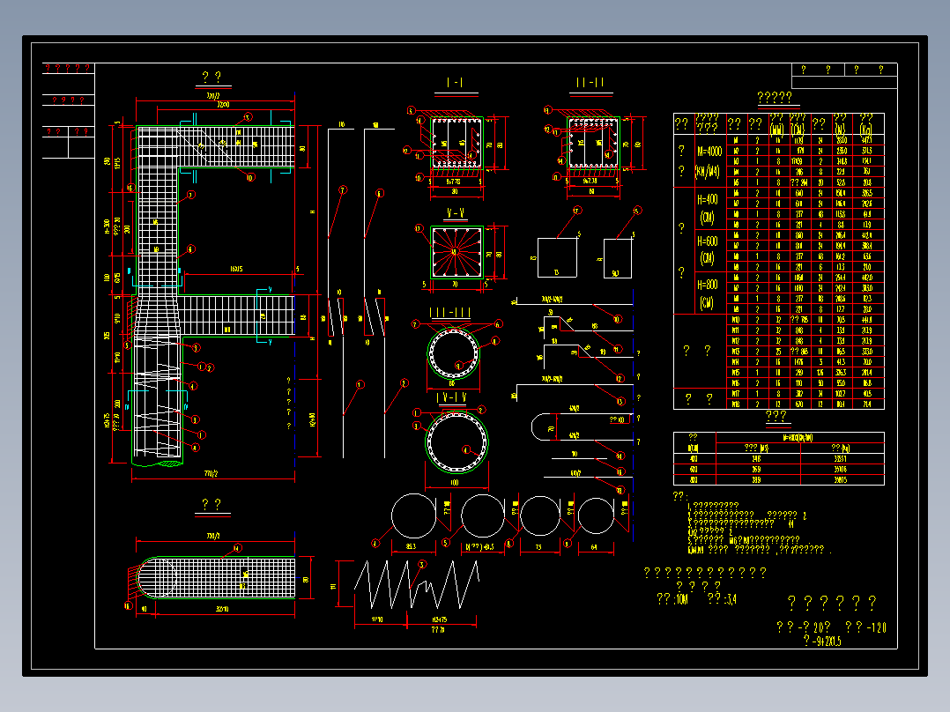Click the (KN/M4) unit text

click(707, 172)
